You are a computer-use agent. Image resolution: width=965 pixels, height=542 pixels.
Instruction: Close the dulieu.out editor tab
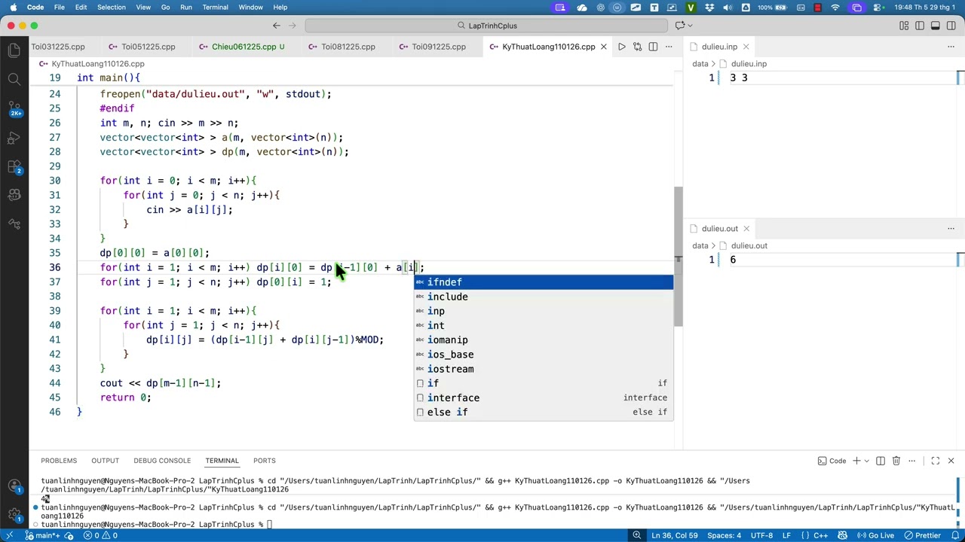click(x=746, y=229)
